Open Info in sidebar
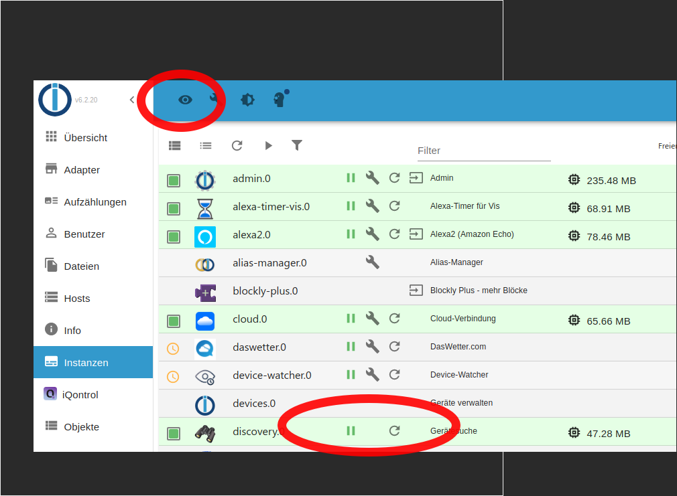The width and height of the screenshot is (677, 496). click(x=93, y=331)
